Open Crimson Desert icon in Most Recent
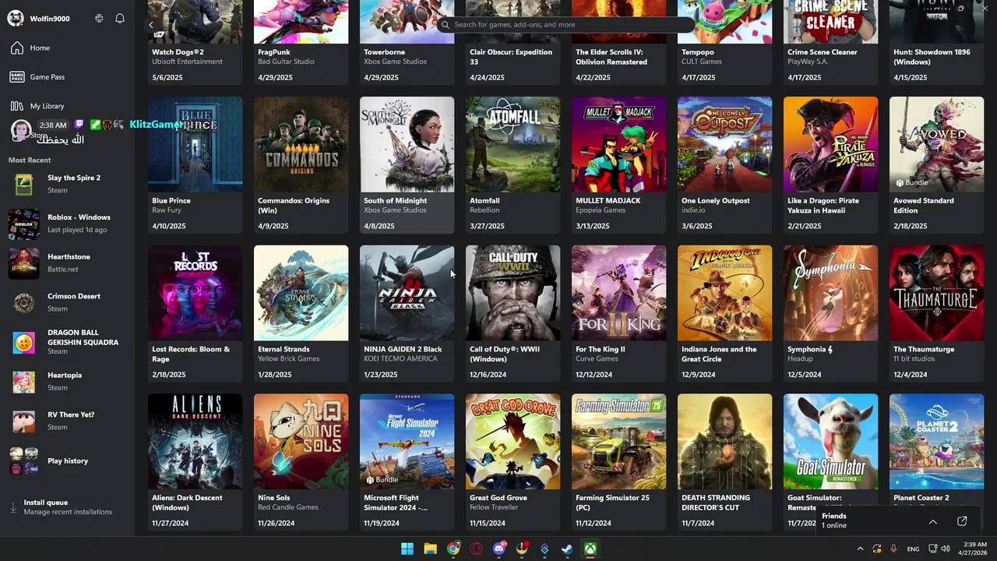 (24, 302)
